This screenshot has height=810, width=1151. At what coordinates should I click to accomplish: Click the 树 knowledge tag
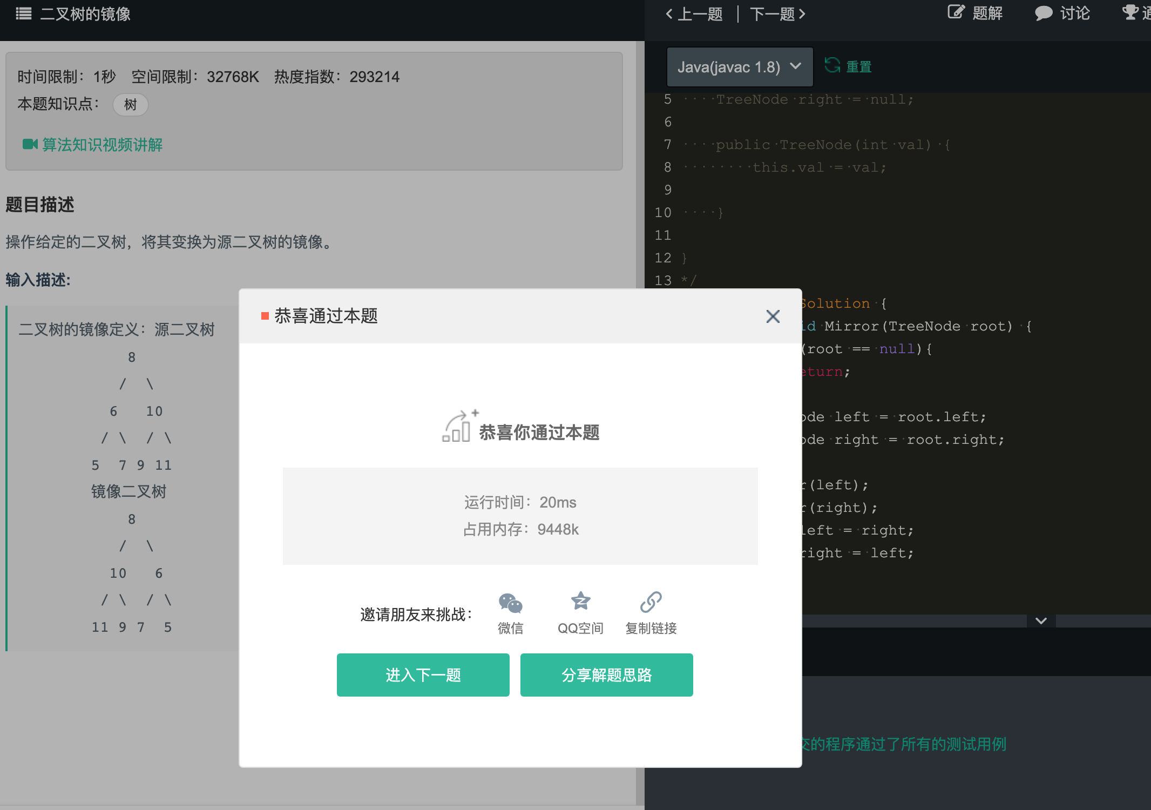(131, 104)
